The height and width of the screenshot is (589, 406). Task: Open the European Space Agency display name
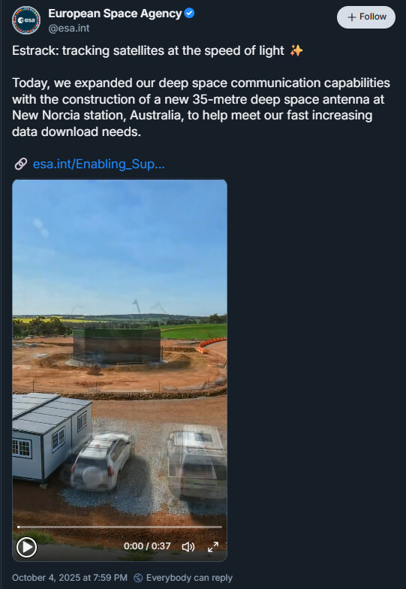pyautogui.click(x=116, y=14)
